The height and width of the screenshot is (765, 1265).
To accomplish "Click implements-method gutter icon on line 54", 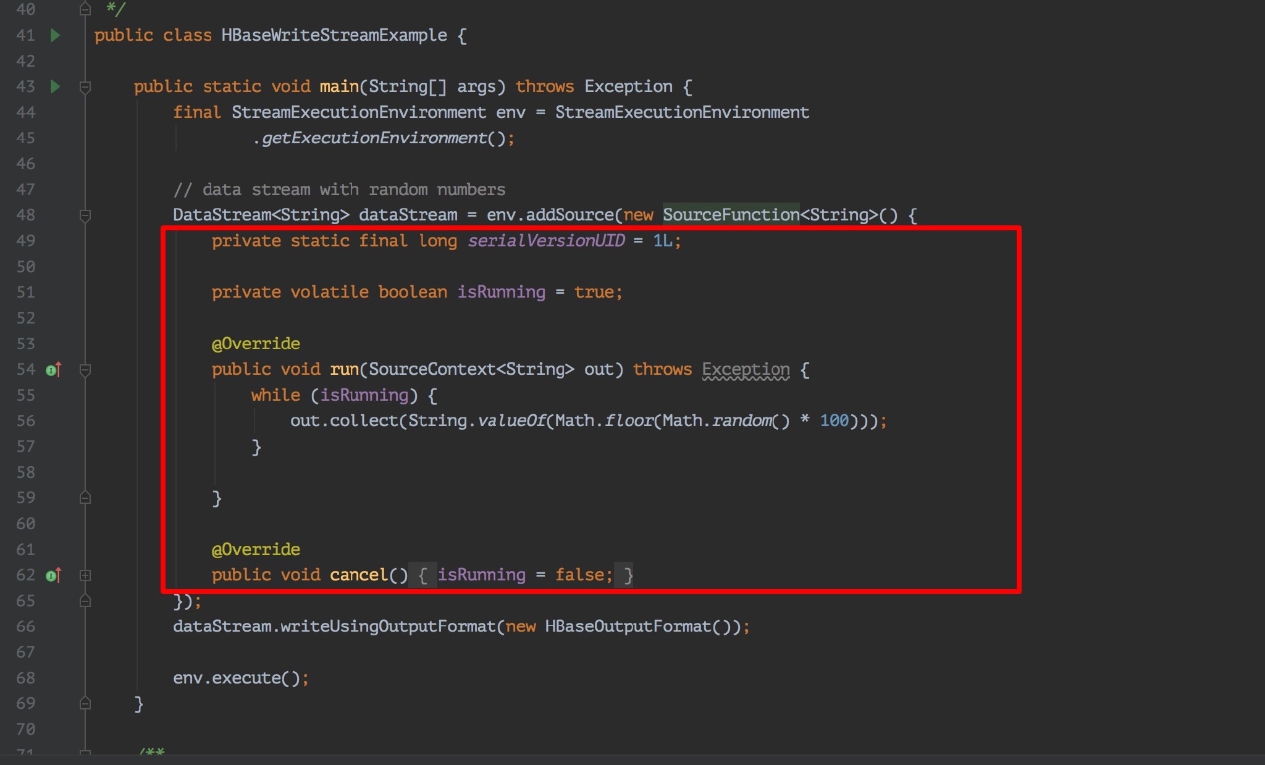I will [54, 370].
